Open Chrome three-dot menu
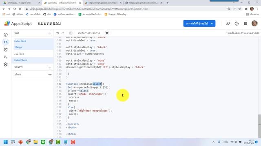 click(x=257, y=9)
